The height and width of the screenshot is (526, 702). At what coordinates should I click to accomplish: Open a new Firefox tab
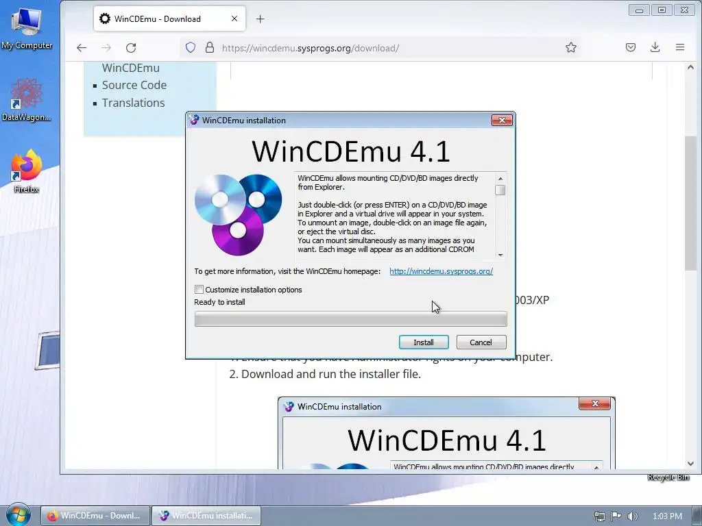tap(260, 18)
